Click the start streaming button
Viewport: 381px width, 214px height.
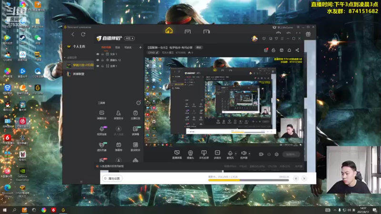coord(291,154)
